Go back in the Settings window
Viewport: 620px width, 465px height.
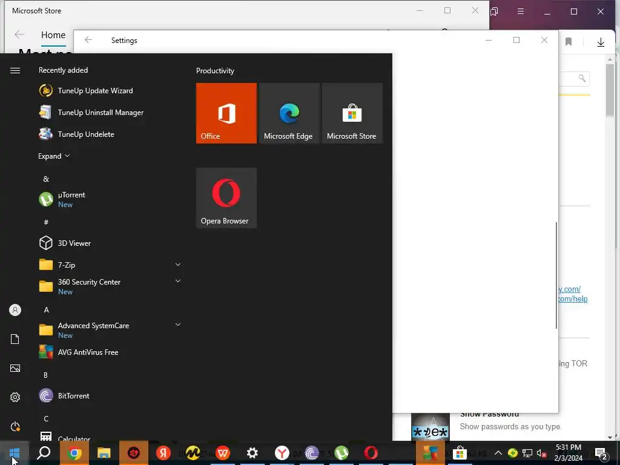(88, 40)
